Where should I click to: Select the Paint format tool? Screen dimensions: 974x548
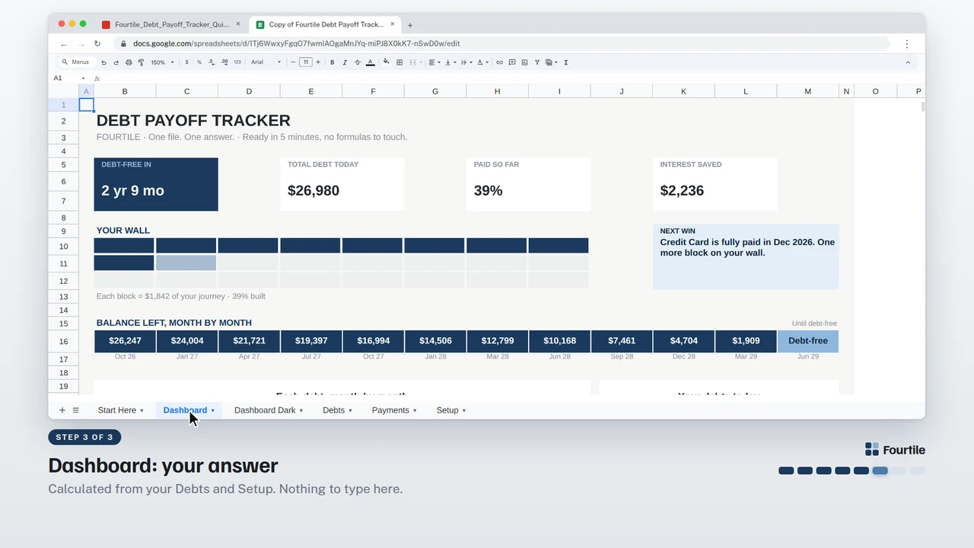coord(141,62)
